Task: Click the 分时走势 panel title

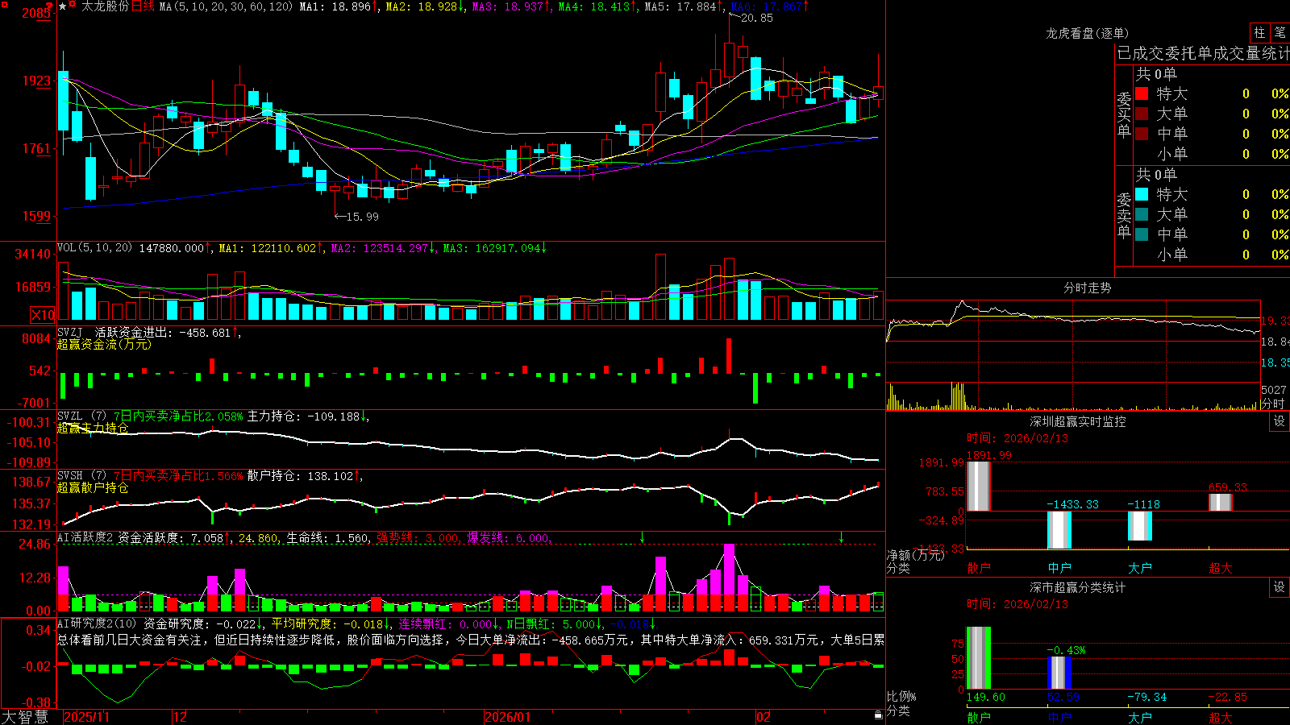Action: [1087, 288]
